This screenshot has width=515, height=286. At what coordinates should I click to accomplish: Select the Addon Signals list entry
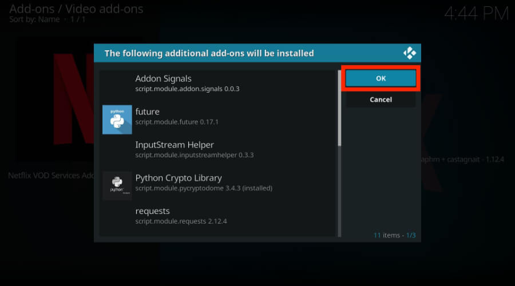coord(218,86)
